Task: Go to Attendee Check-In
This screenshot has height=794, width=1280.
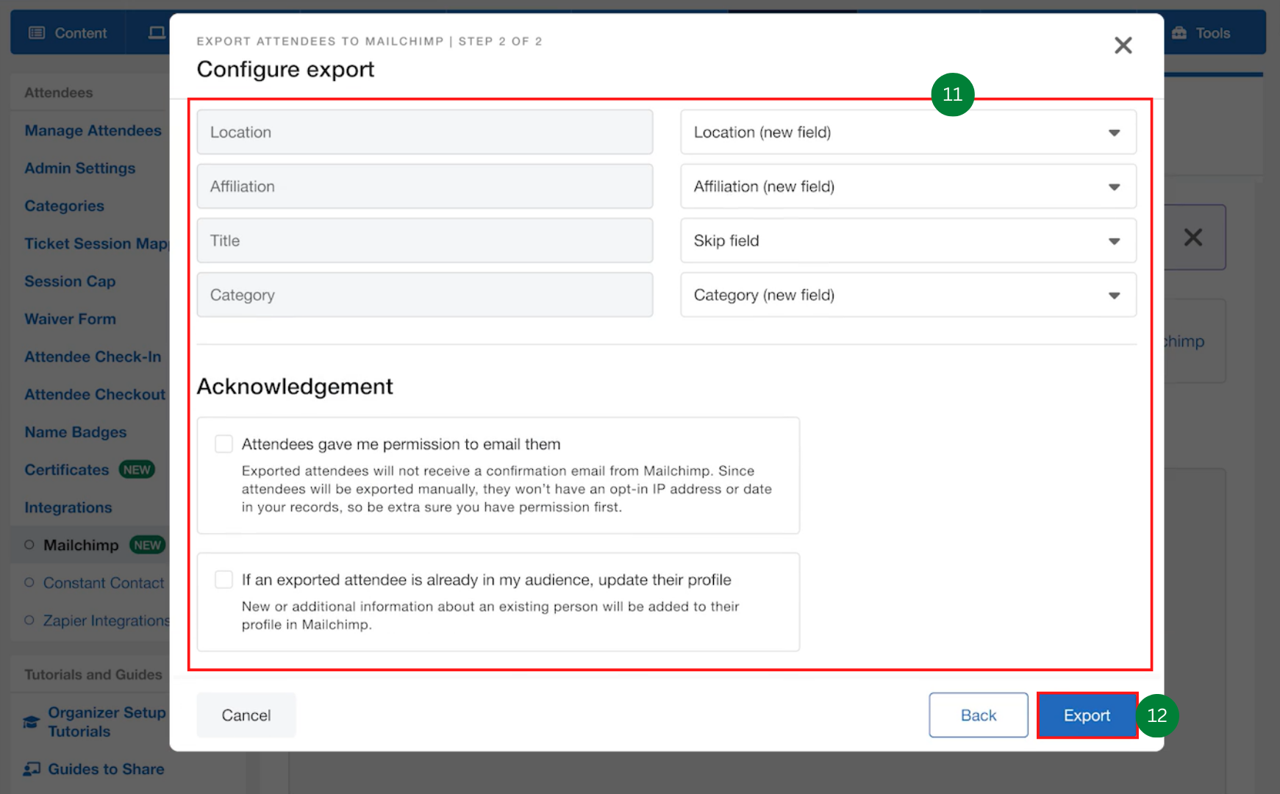Action: [x=93, y=357]
